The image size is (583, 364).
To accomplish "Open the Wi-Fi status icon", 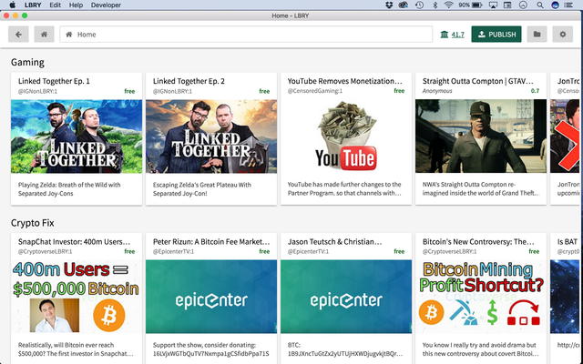I will tap(449, 5).
